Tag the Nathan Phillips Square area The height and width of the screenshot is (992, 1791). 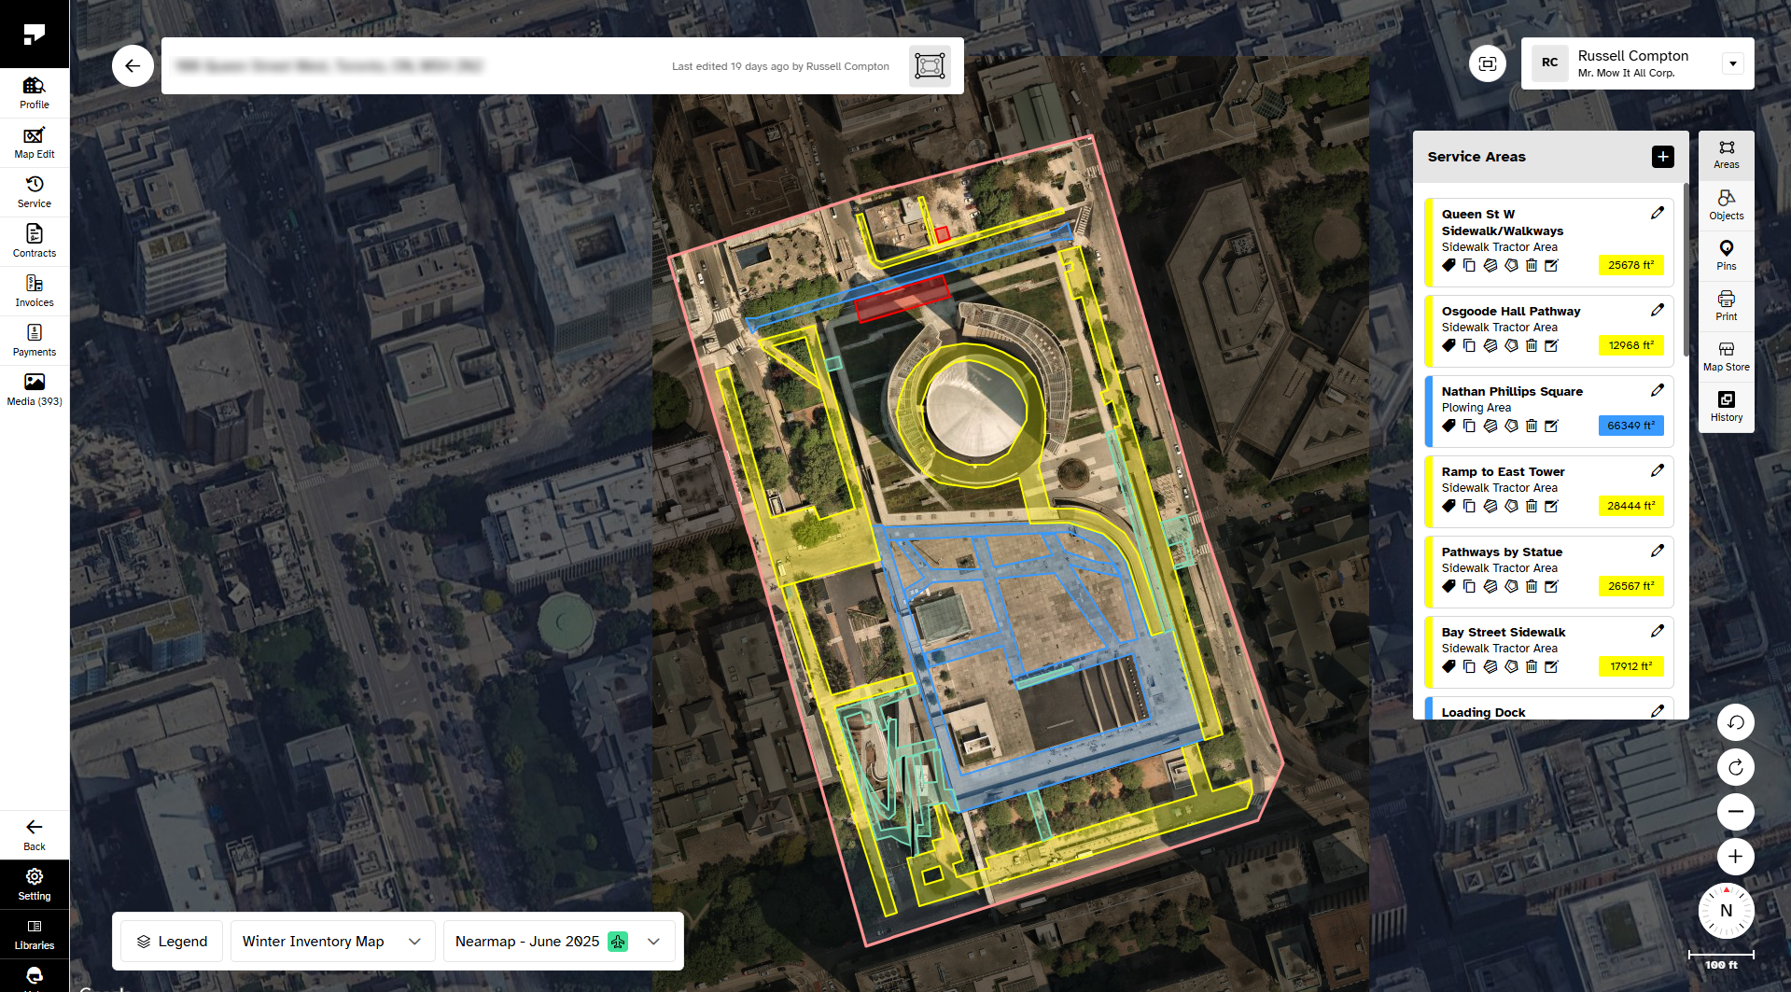[1448, 426]
